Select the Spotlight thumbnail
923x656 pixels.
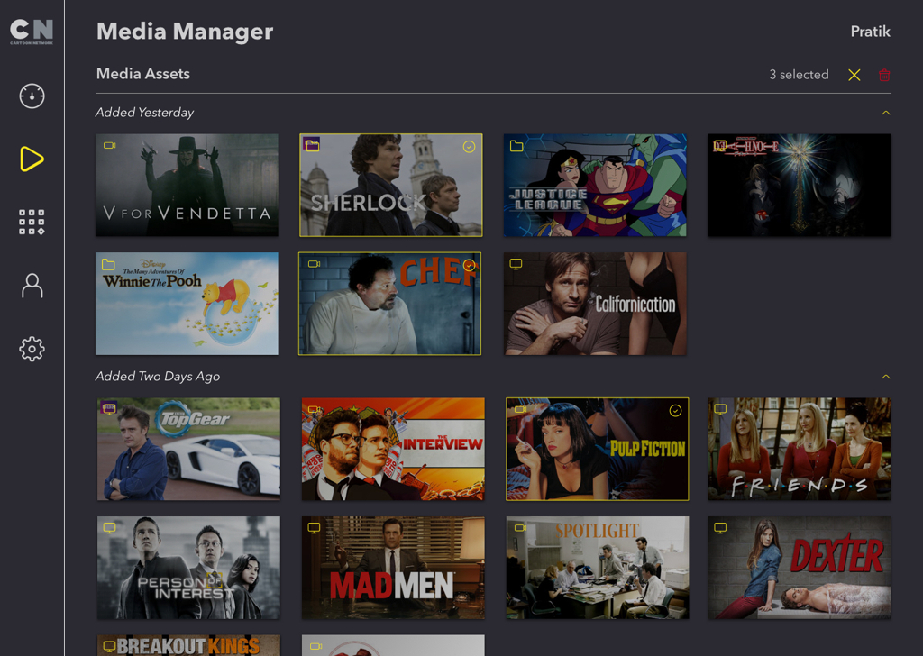(597, 568)
